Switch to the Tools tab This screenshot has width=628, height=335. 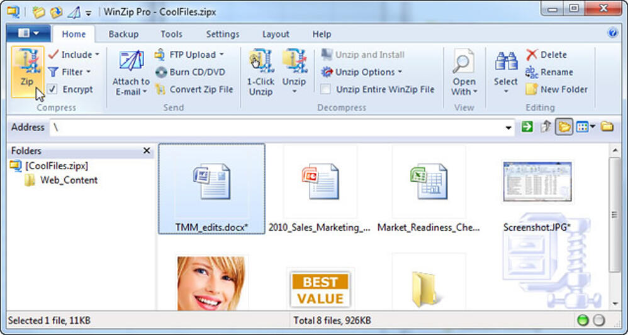pyautogui.click(x=171, y=35)
